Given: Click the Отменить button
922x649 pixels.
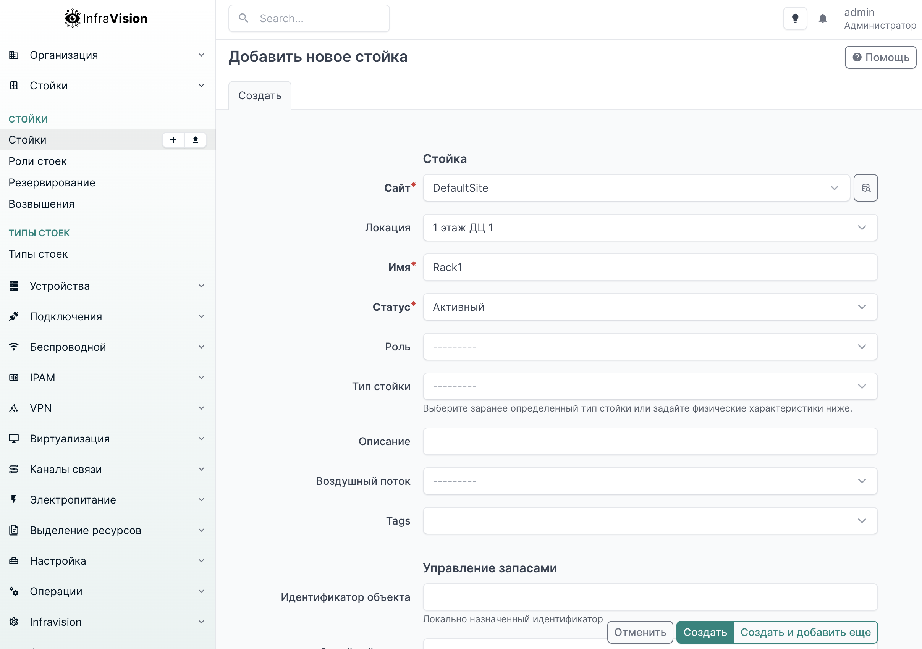Looking at the screenshot, I should (640, 632).
